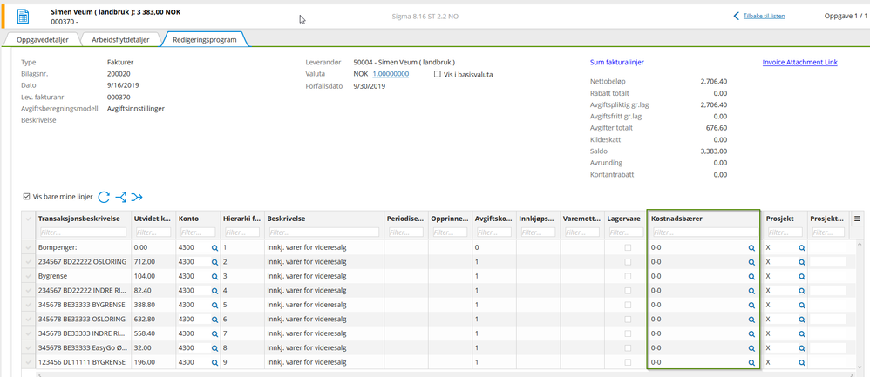This screenshot has height=377, width=870.
Task: Toggle Lagervare checkbox in 234567 BD22222 OSLORING row
Action: [628, 261]
